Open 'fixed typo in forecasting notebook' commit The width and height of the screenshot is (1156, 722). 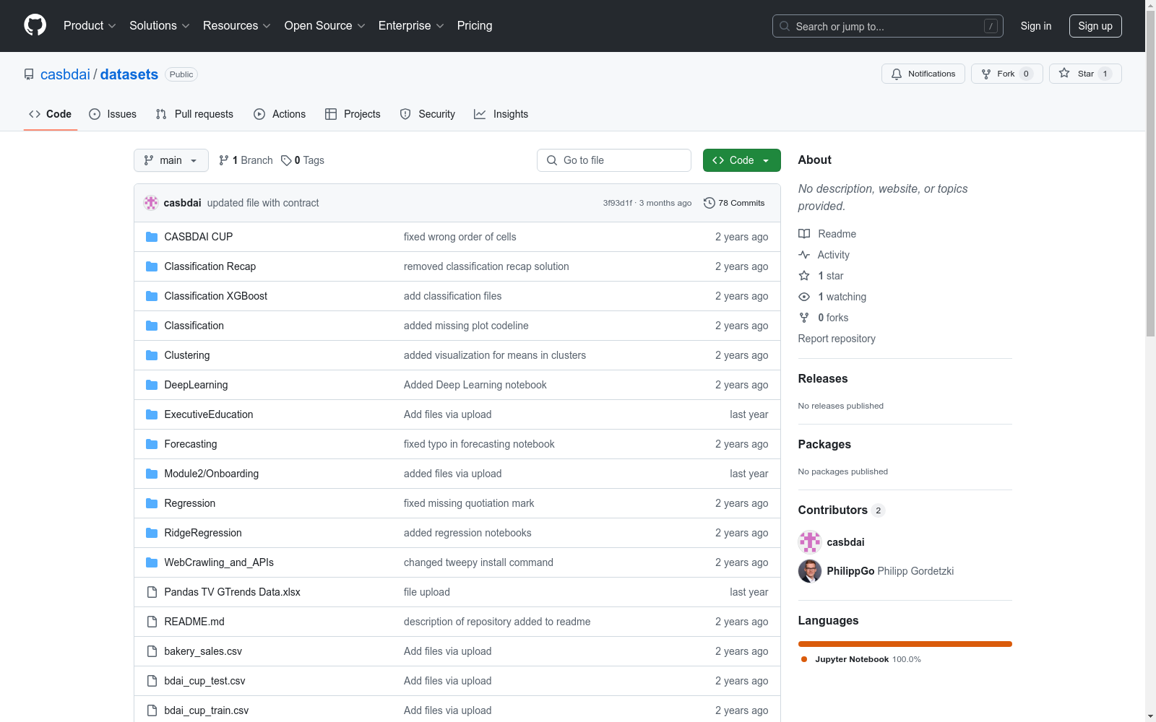click(x=479, y=444)
